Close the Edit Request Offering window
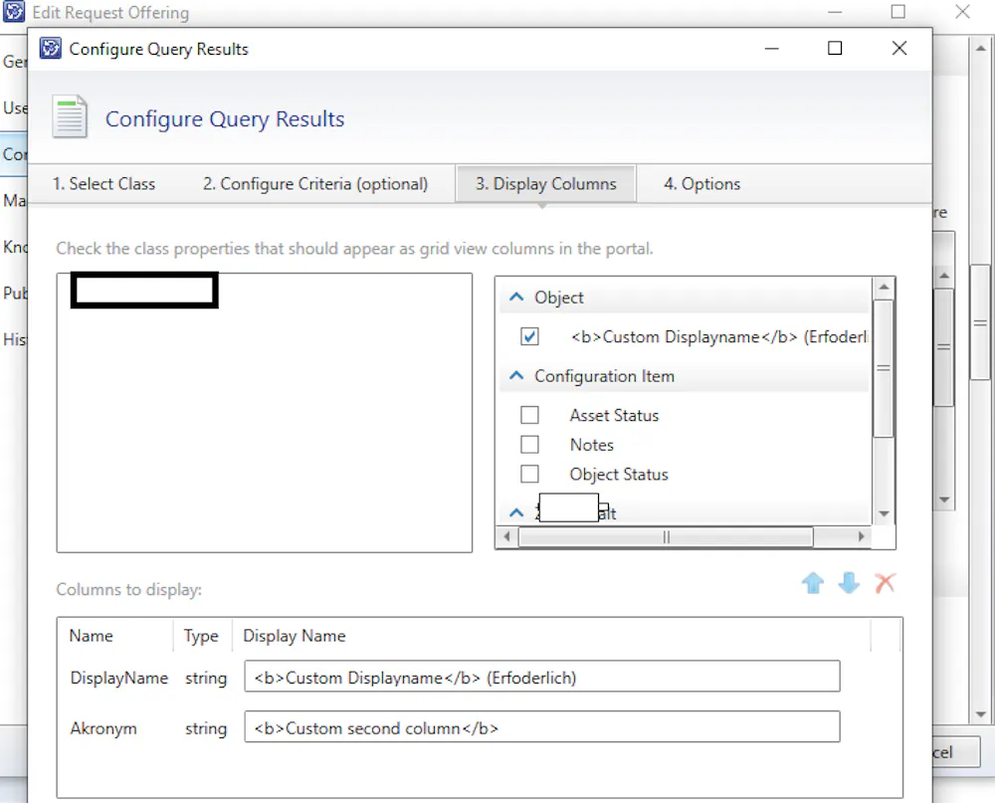This screenshot has width=995, height=803. (962, 11)
